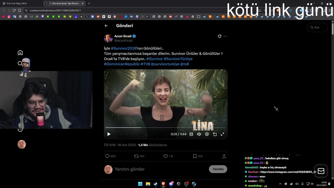Open the bookmarks folder icon
334x188 pixels.
tap(199, 16)
